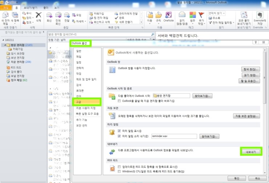Click the 받은 편지함 검색 search box
269x183 pixels.
coord(100,34)
